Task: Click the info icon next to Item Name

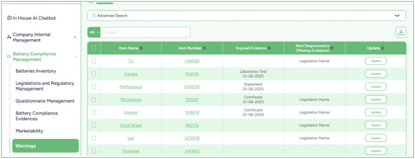Action: pos(141,48)
